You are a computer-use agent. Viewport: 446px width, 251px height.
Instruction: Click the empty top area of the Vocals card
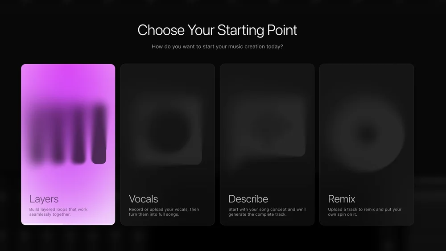[168, 77]
